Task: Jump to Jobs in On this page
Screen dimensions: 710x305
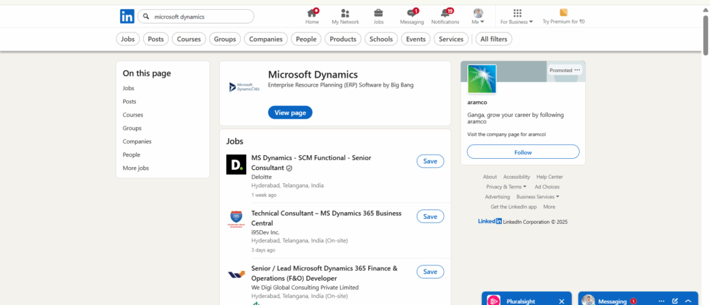Action: 128,88
